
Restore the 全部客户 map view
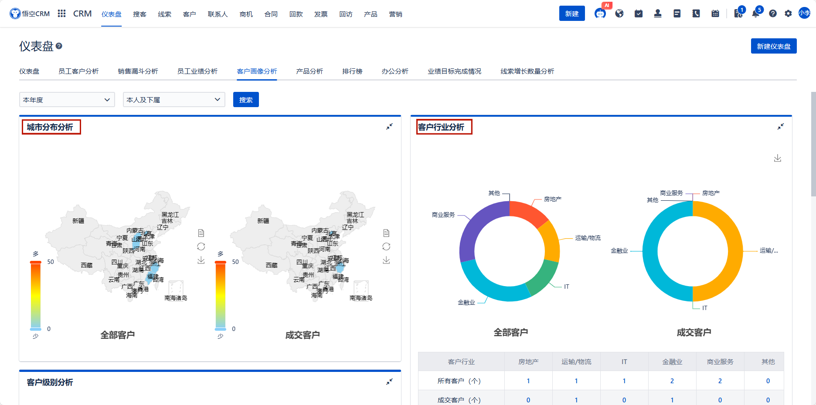coord(201,246)
